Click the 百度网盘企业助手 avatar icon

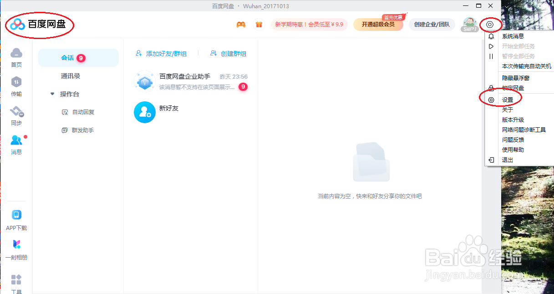pos(145,81)
